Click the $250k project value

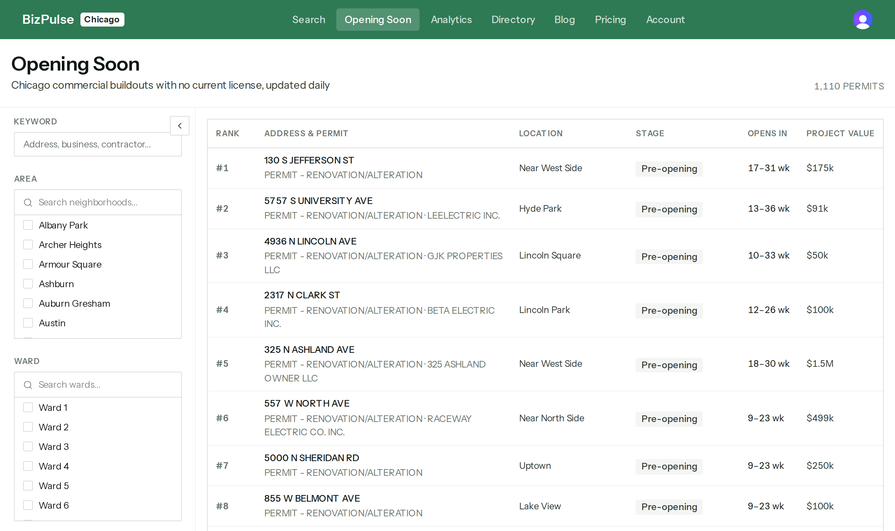pyautogui.click(x=820, y=466)
